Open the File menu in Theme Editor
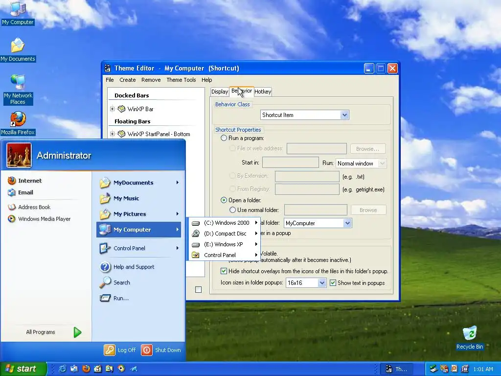Image resolution: width=501 pixels, height=376 pixels. [110, 80]
